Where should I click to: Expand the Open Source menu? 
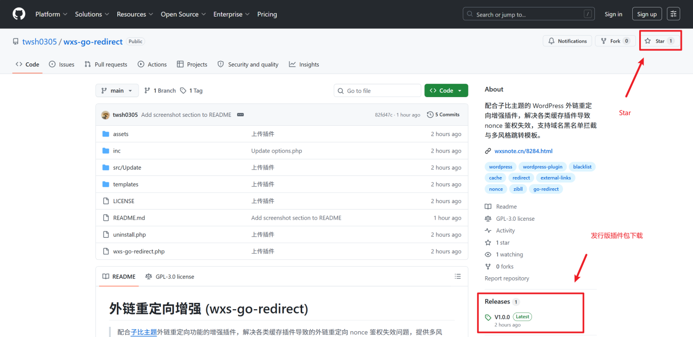pos(183,14)
